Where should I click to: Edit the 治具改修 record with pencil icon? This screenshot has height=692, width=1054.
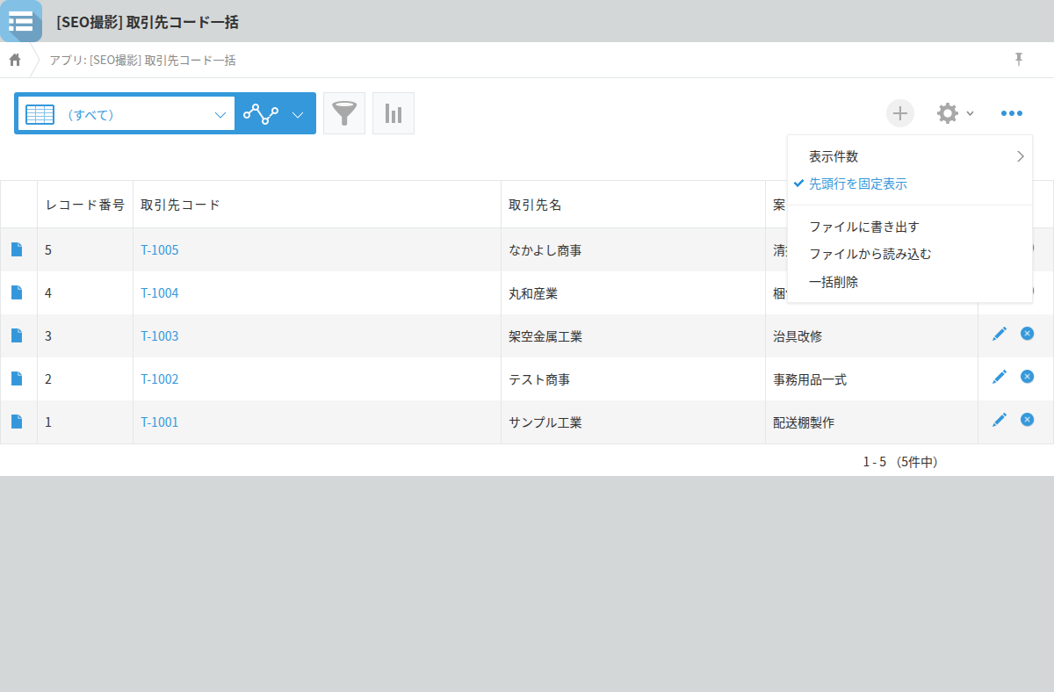click(x=999, y=334)
